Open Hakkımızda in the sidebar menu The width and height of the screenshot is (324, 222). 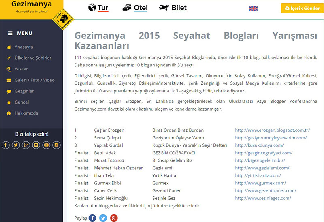pos(26,113)
